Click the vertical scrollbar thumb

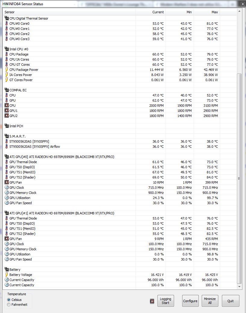click(239, 179)
